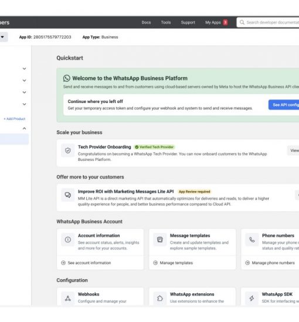The image size is (299, 322).
Task: Click the Manage templates link
Action: click(176, 263)
